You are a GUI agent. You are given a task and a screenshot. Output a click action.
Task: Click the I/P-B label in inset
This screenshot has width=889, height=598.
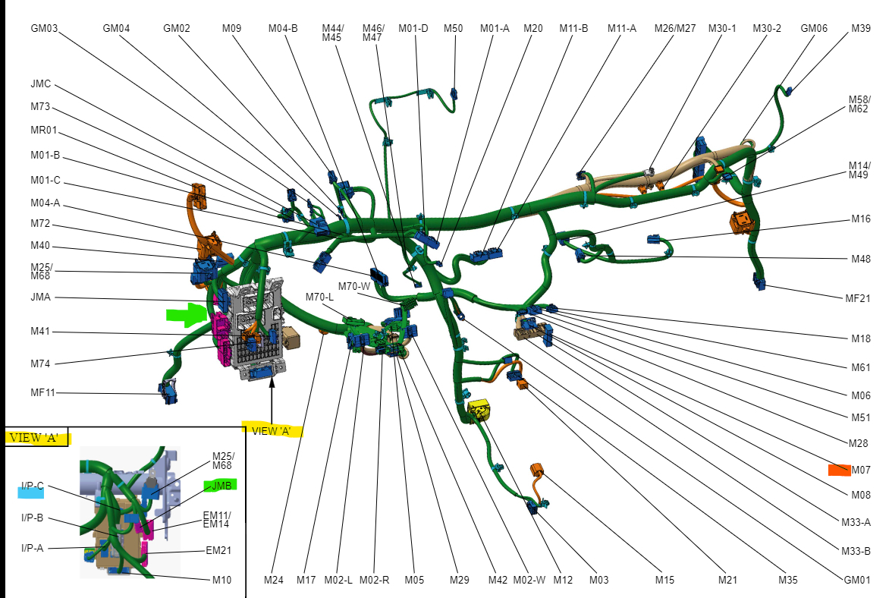pyautogui.click(x=33, y=518)
